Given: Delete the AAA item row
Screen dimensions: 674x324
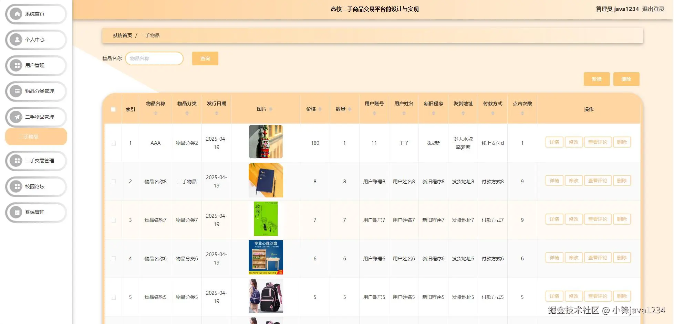Looking at the screenshot, I should tap(622, 142).
